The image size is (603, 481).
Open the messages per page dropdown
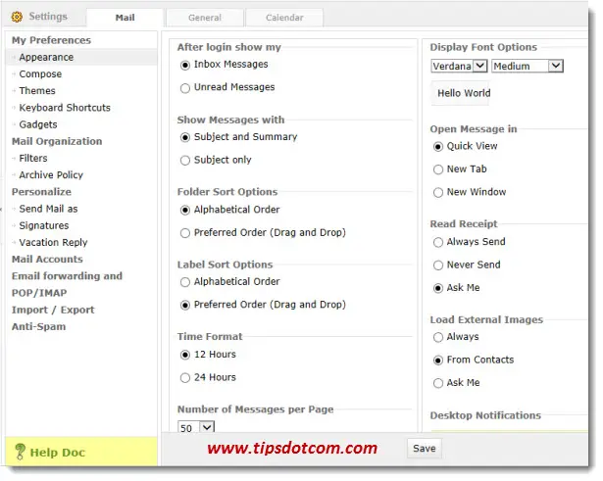pos(196,427)
